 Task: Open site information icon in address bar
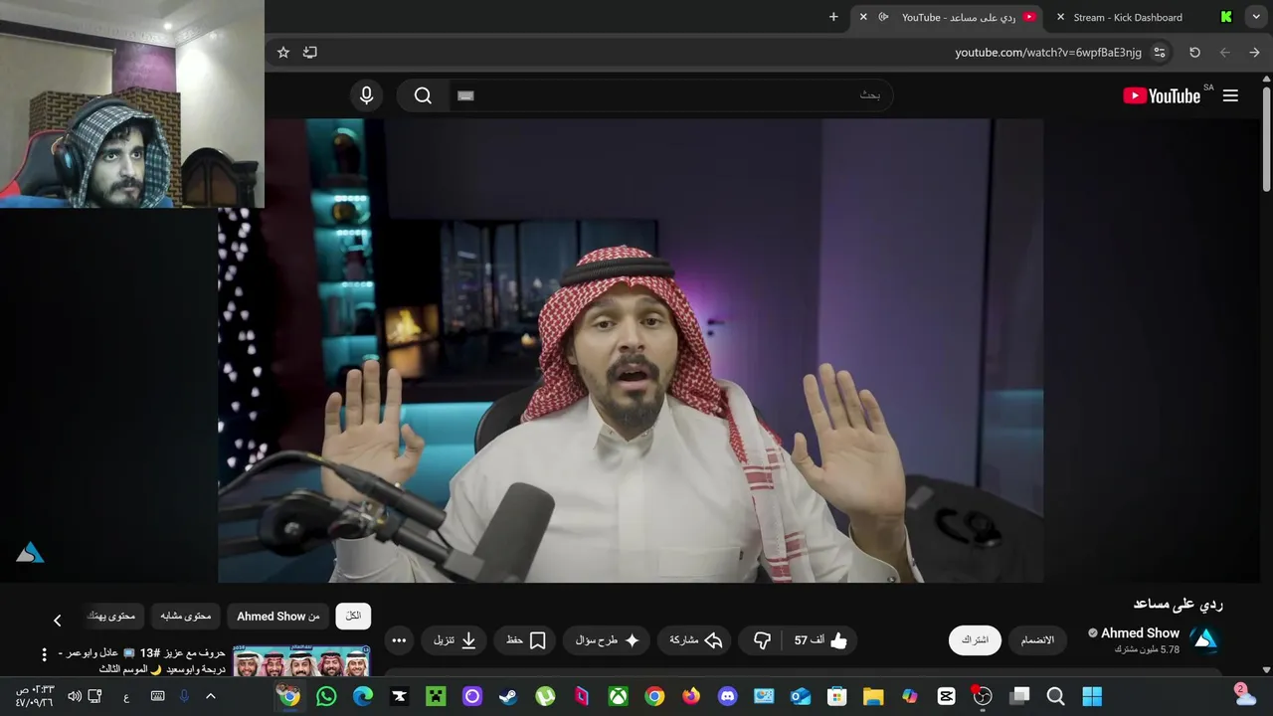(x=1160, y=52)
